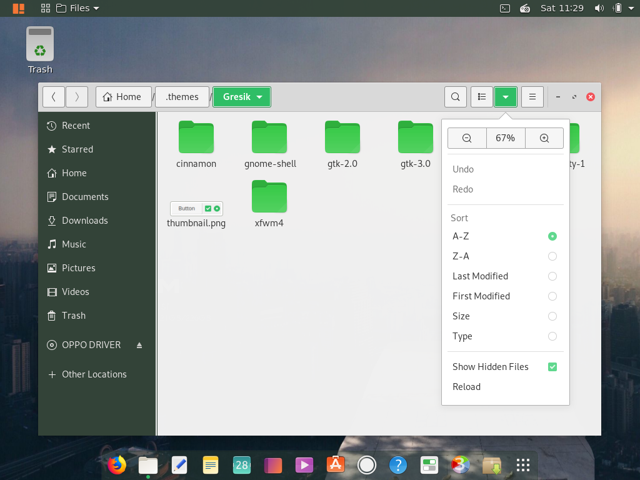Viewport: 640px width, 480px height.
Task: Sort by Type
Action: point(505,336)
